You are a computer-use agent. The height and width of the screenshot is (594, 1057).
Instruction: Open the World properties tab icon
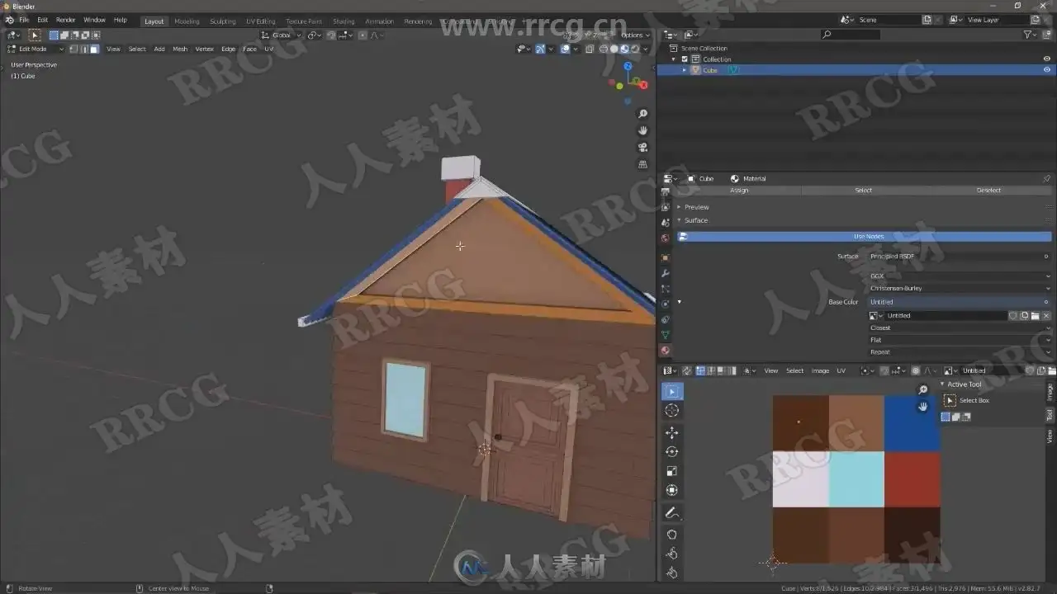(x=666, y=238)
